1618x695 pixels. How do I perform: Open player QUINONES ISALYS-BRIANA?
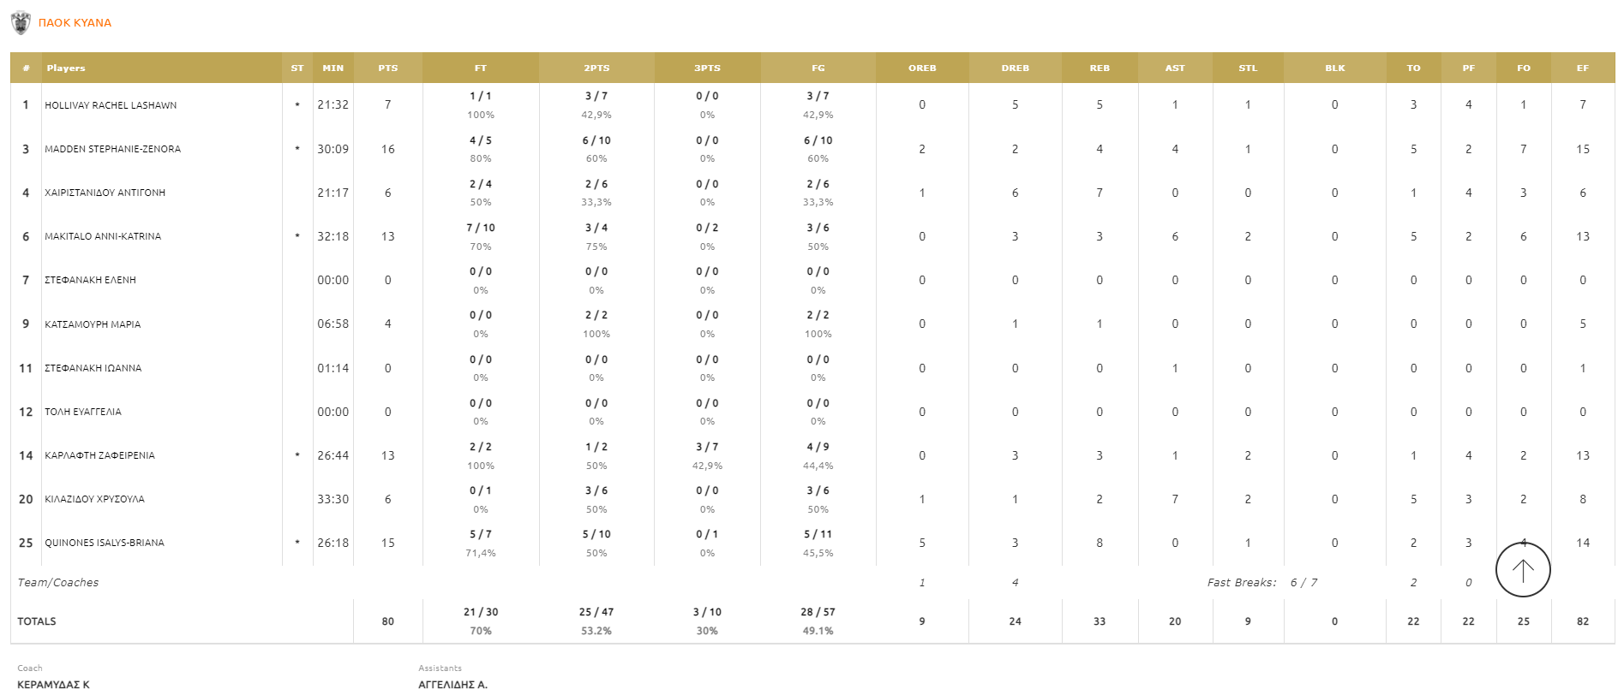[x=105, y=543]
